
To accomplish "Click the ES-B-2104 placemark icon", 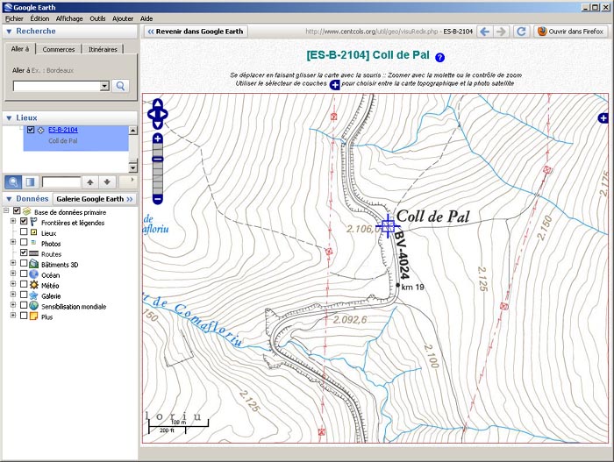I will 40,131.
